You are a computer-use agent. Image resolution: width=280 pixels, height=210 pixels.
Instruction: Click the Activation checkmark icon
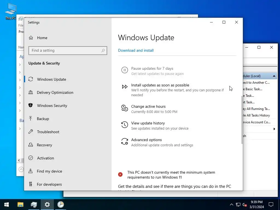click(x=31, y=158)
